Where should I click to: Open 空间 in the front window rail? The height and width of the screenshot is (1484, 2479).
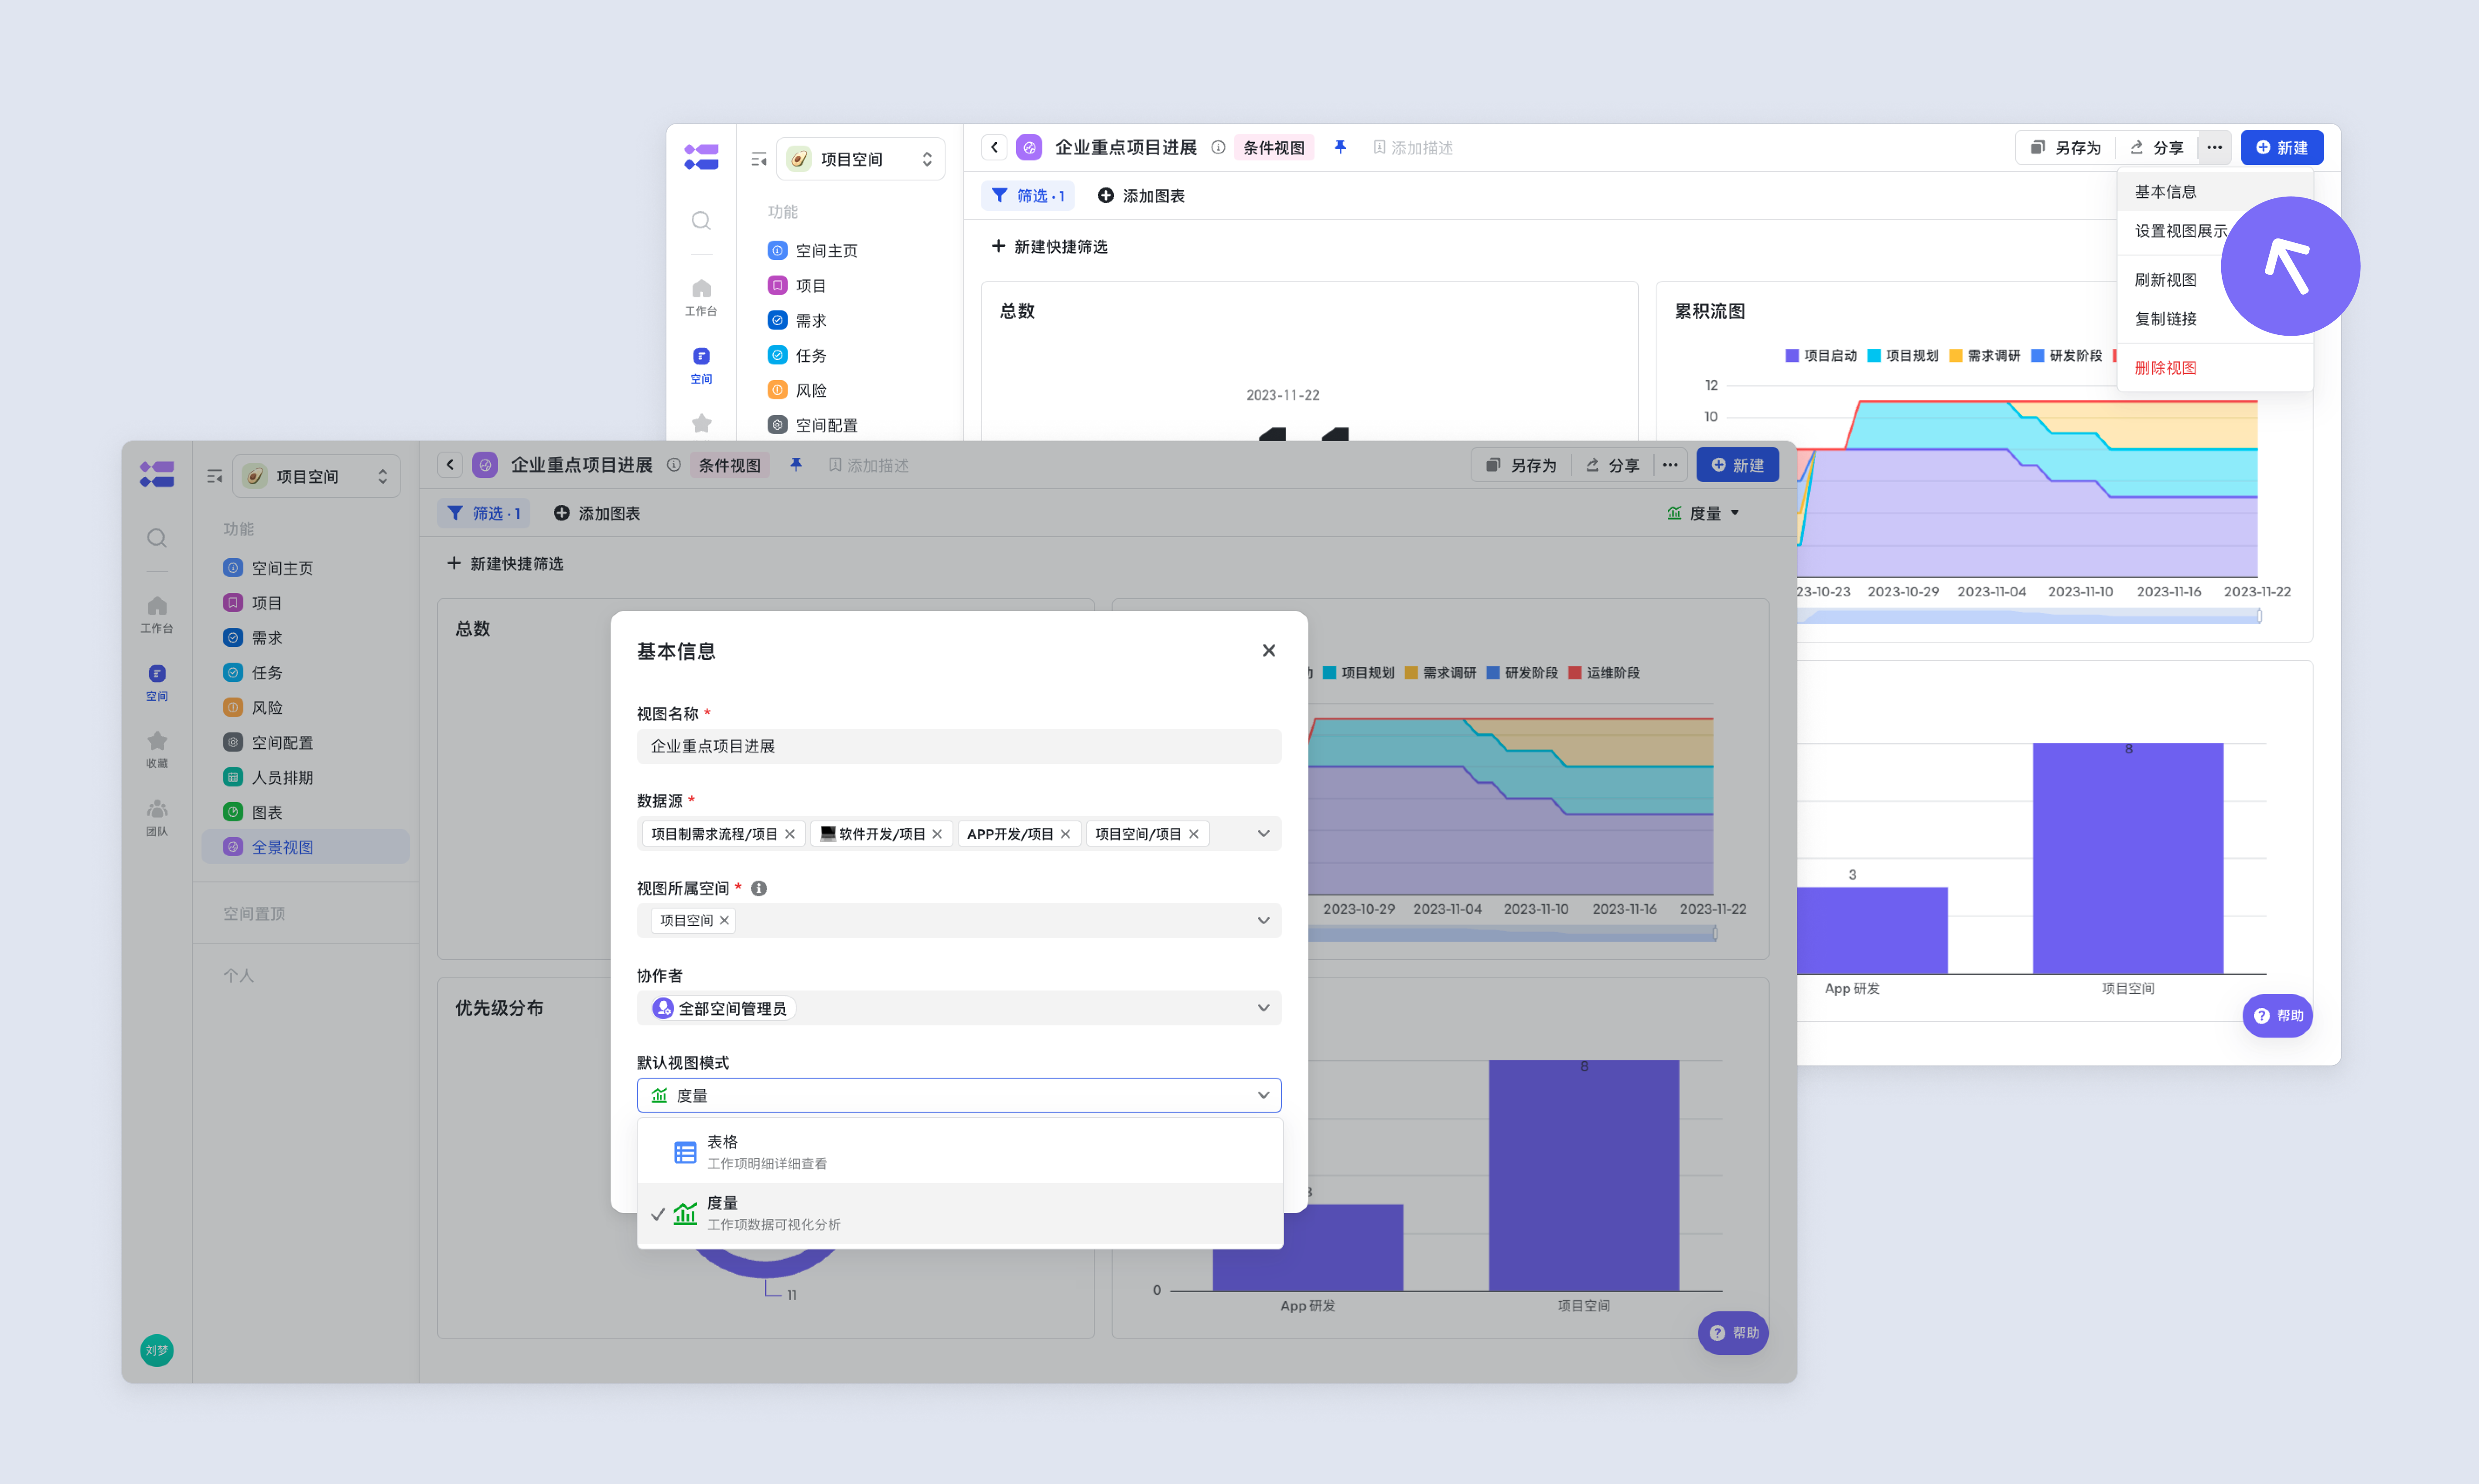click(x=157, y=682)
